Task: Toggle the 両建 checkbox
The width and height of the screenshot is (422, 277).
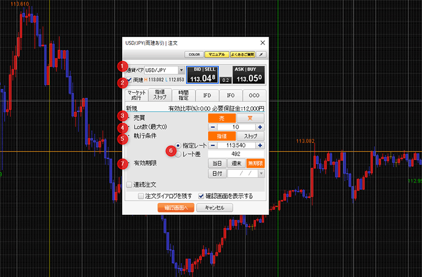Action: 129,80
